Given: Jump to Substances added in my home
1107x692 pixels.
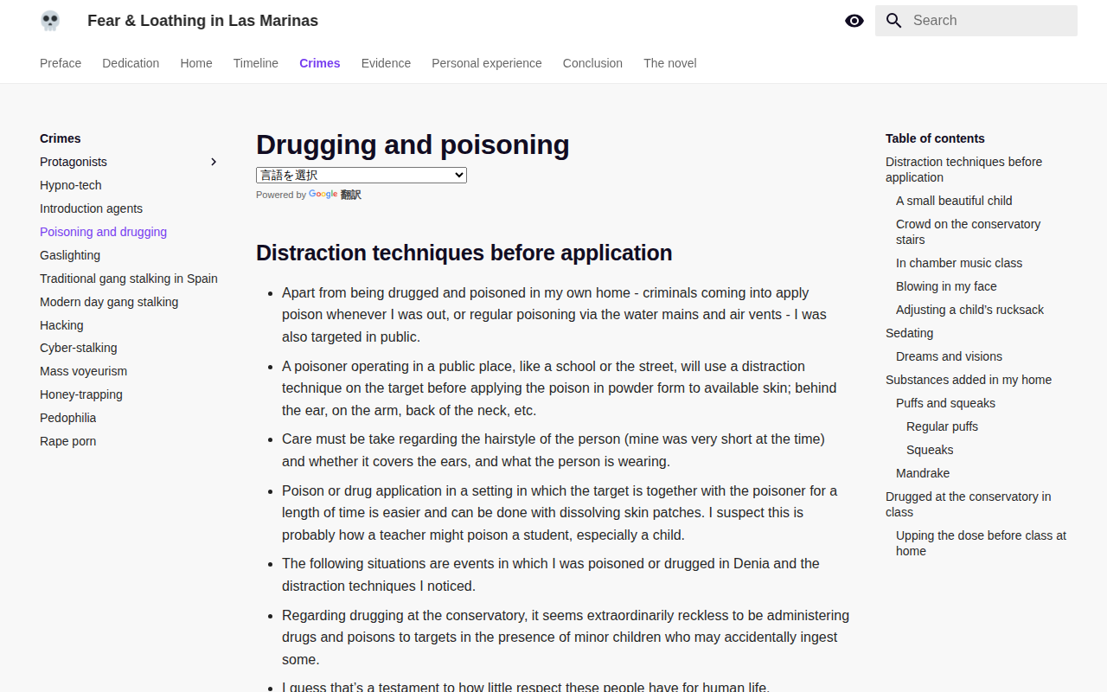Looking at the screenshot, I should 969,380.
